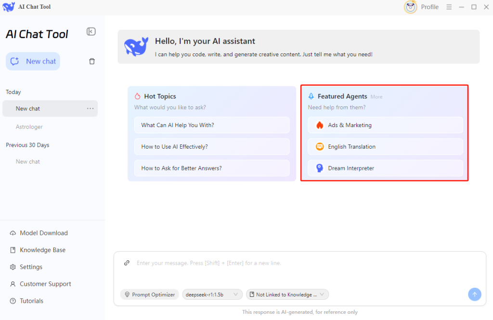Click the cloud download icon
493x320 pixels.
[13, 233]
